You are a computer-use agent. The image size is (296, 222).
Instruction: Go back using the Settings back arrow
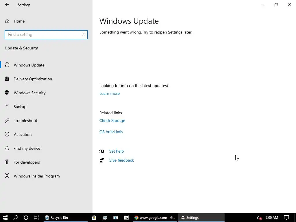point(7,5)
